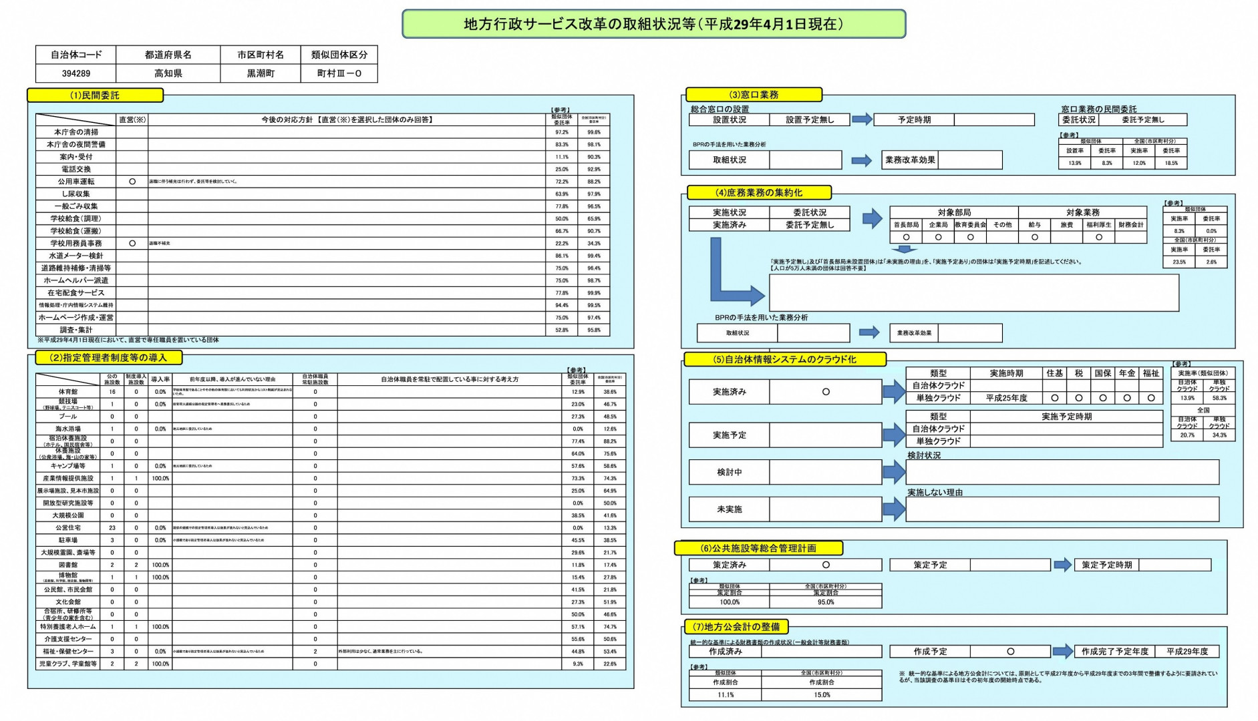Click the 平成25年度 implementation period cell
This screenshot has width=1258, height=721.
(1006, 398)
